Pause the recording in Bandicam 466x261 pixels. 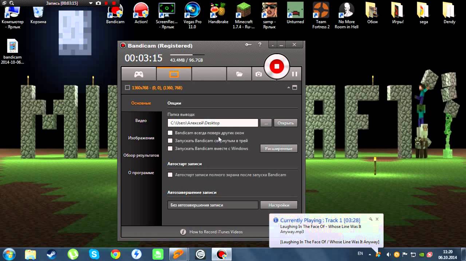[295, 74]
